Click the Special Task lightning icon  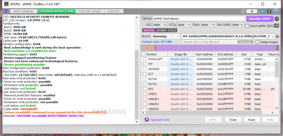pyautogui.click(x=147, y=120)
